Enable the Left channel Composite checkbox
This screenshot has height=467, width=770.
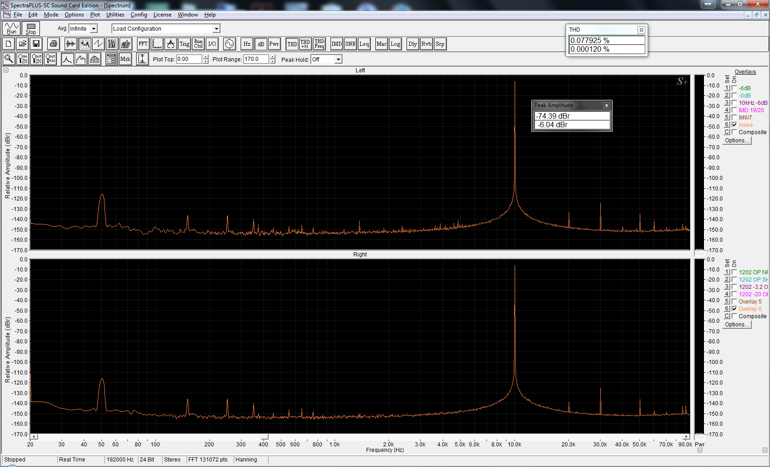click(734, 132)
